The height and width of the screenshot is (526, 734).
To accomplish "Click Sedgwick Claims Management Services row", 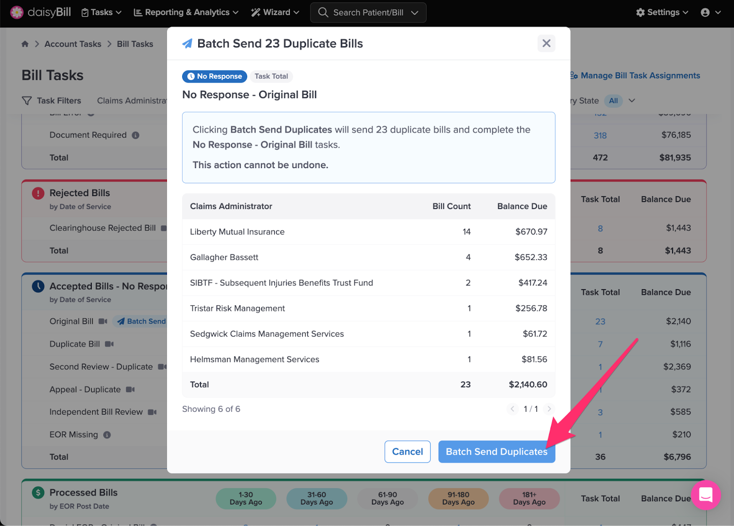I will click(368, 334).
